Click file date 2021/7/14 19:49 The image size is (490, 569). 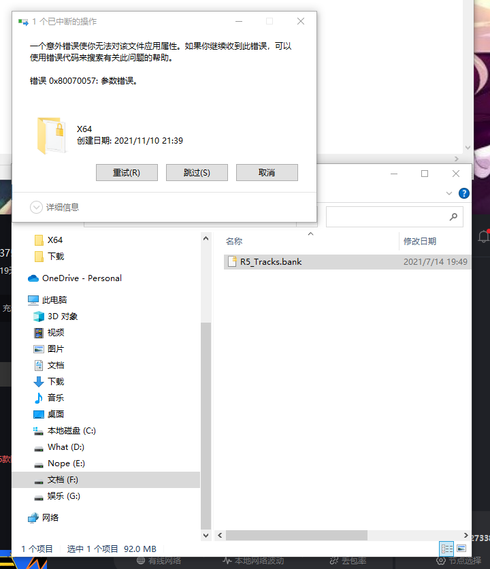[x=436, y=262]
